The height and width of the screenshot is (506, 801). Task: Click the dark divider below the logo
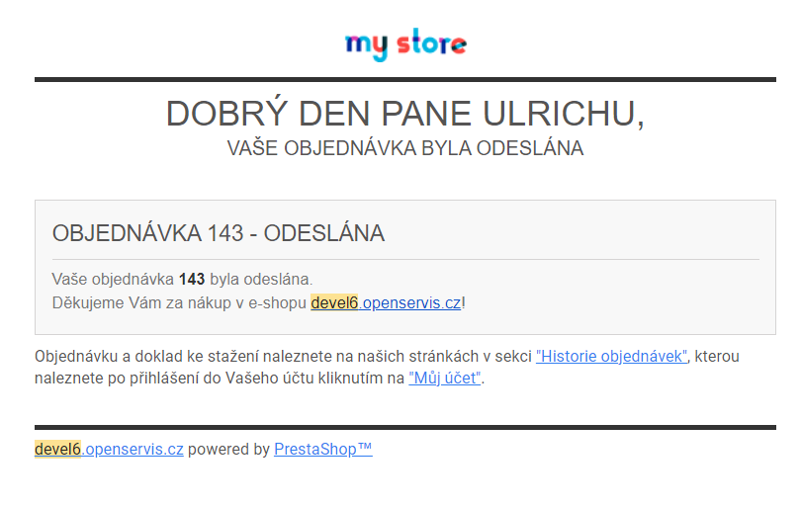click(x=404, y=79)
